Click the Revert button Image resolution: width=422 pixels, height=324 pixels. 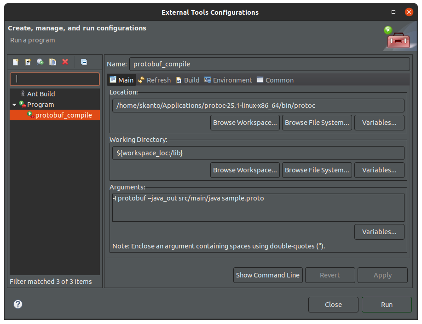click(x=330, y=275)
